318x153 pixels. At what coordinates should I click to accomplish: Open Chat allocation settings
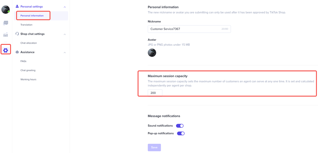[x=28, y=43]
